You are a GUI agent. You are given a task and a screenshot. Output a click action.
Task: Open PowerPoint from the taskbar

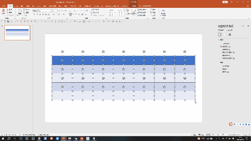(64, 138)
